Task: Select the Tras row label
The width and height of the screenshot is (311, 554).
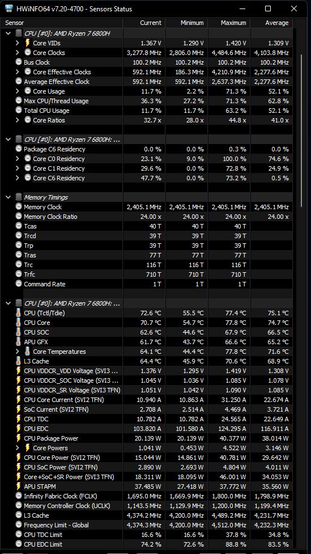Action: pyautogui.click(x=30, y=255)
